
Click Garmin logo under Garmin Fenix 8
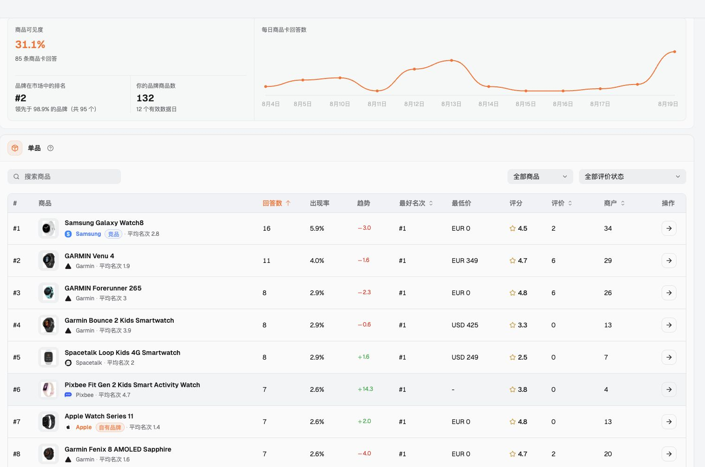pos(68,460)
